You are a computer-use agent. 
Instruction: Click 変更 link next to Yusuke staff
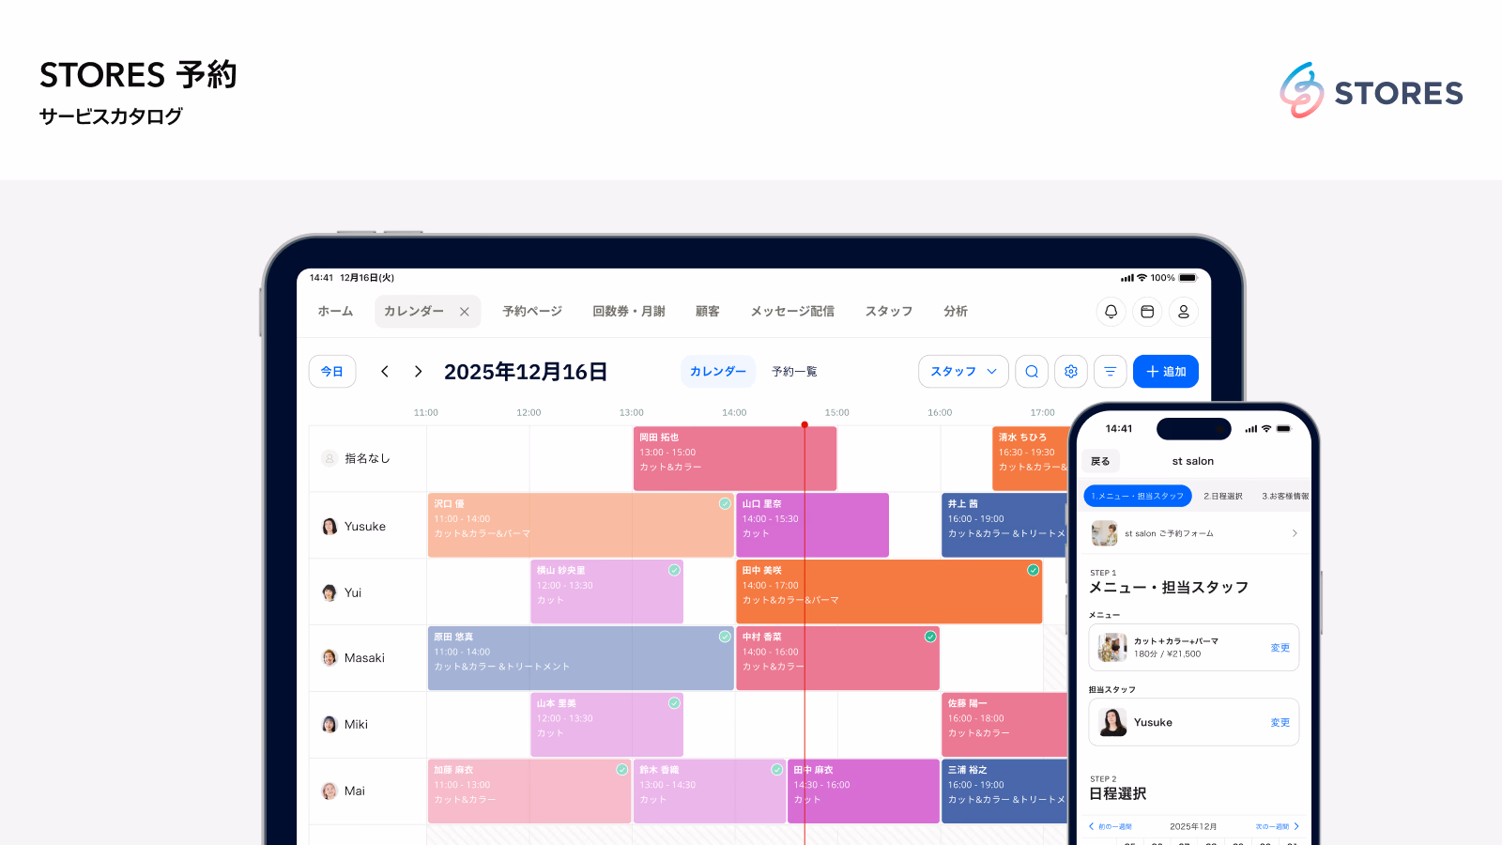1280,722
